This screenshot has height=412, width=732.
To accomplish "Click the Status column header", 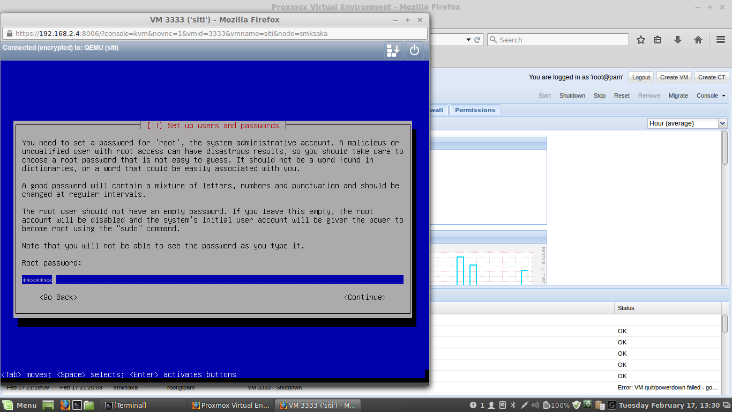I will tap(668, 308).
